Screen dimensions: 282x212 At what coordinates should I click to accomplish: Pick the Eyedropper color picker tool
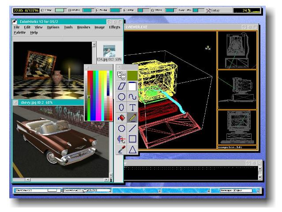[x=121, y=150]
